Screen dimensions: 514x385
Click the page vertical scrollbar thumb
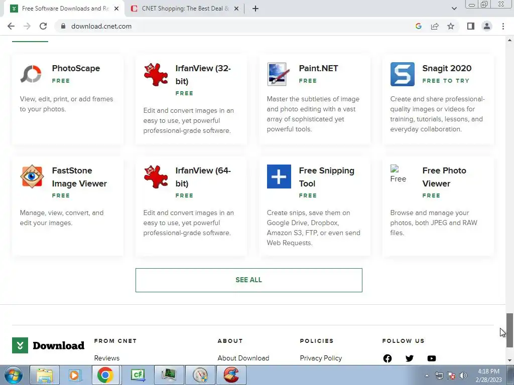pyautogui.click(x=509, y=330)
